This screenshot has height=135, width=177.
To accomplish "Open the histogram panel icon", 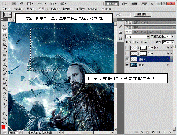I will point(121,32).
